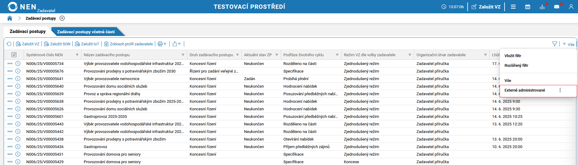Open info icon for N006/25/V00005676
The image size is (578, 165).
pyautogui.click(x=18, y=71)
